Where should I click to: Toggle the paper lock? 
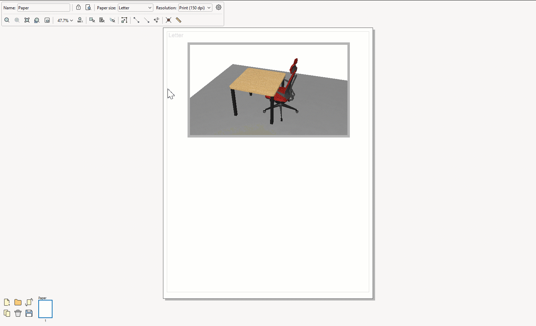[x=78, y=7]
